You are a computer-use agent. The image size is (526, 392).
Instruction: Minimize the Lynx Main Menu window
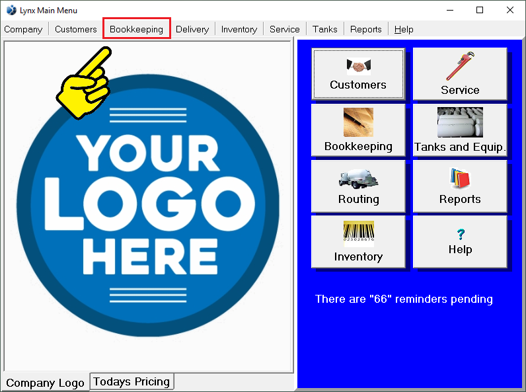(x=450, y=10)
